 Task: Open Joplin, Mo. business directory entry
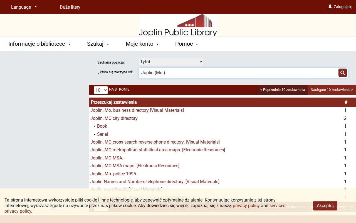coord(137,110)
